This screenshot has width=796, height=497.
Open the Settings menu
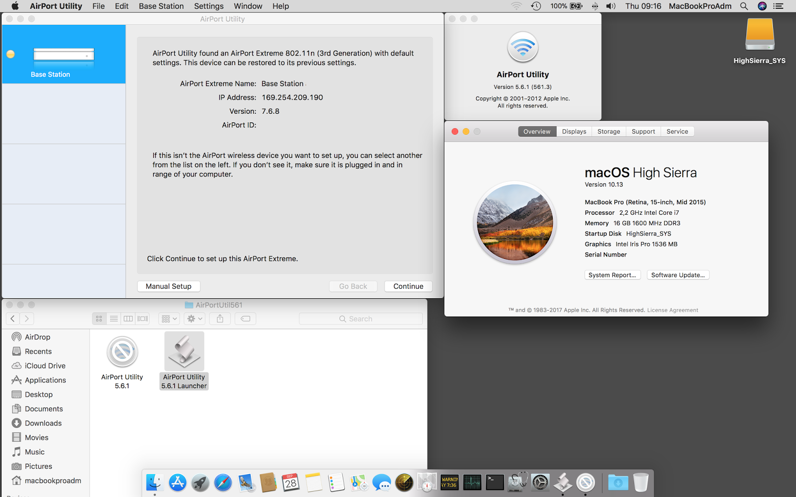pos(209,6)
